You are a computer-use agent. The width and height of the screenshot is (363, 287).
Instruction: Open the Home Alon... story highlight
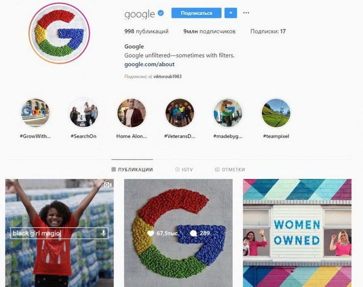point(132,113)
